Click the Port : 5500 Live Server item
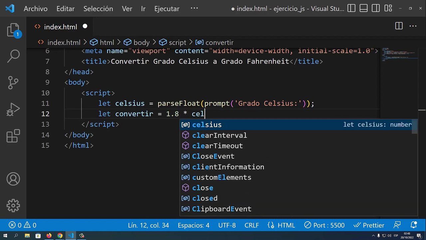This screenshot has height=240, width=426. (324, 225)
